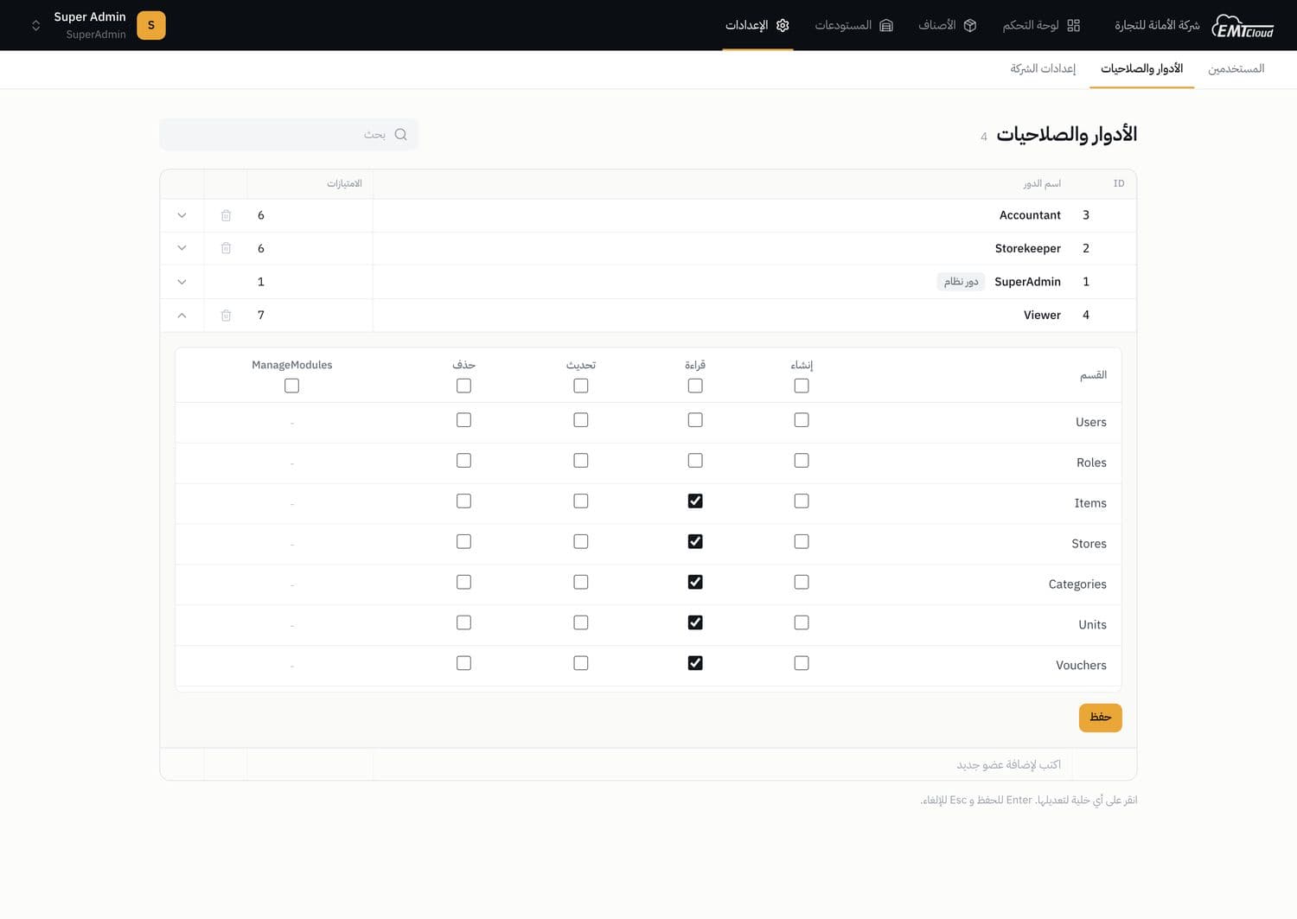Screen dimensions: 1297x919
Task: Delete the Storekeeper role via trash icon
Action: pos(226,248)
